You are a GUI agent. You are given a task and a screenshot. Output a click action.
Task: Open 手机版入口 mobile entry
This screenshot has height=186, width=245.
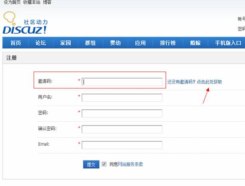[x=228, y=43]
